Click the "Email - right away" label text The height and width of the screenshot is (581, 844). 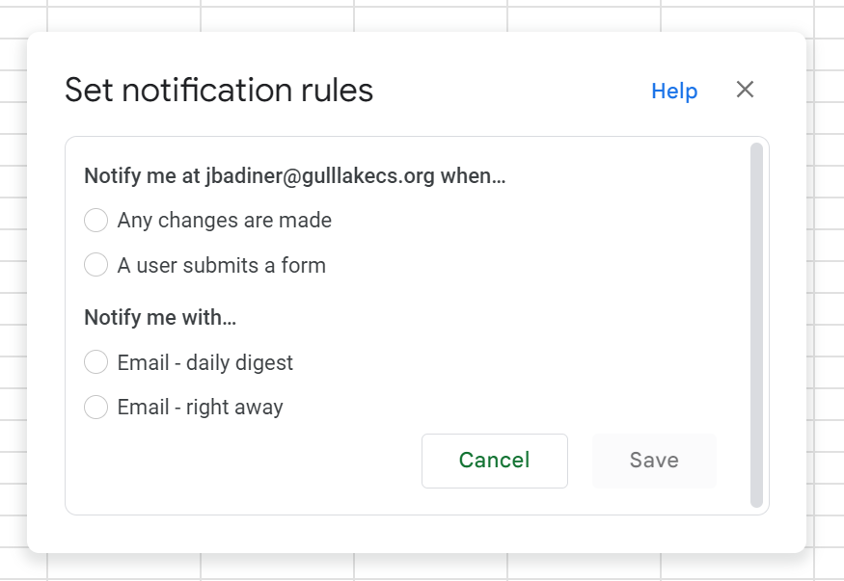point(200,407)
